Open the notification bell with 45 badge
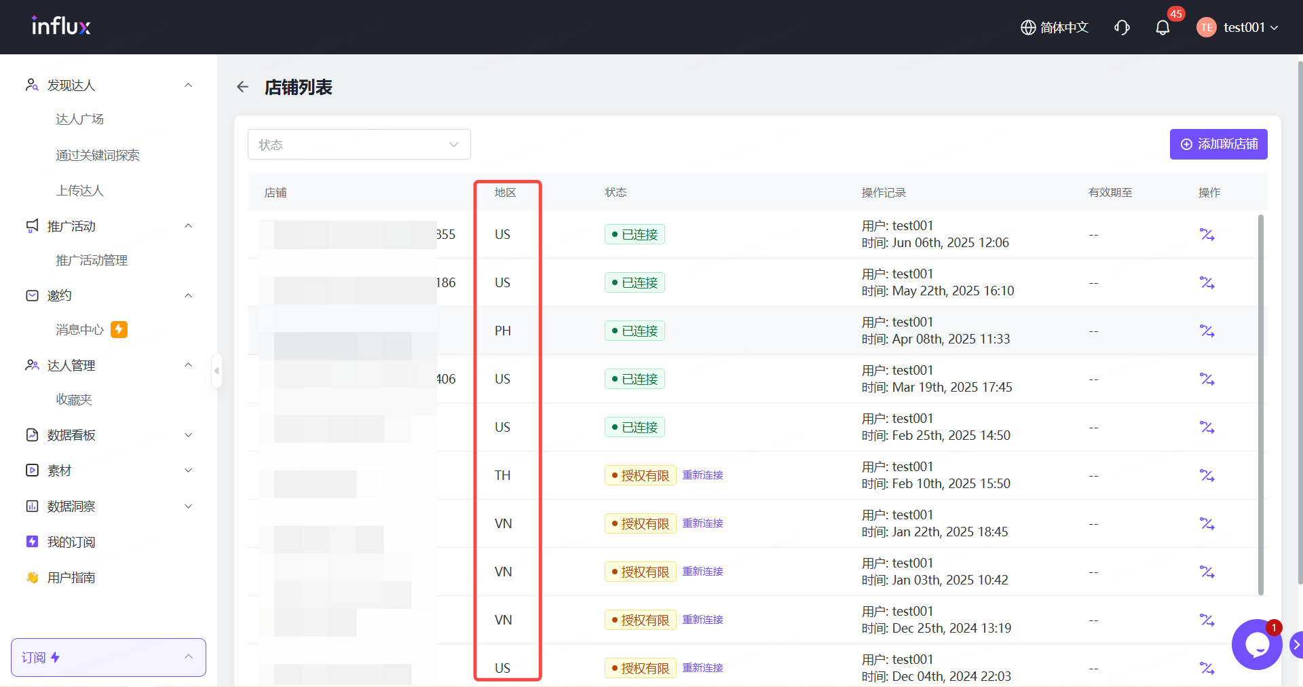This screenshot has width=1303, height=687. coord(1163,28)
